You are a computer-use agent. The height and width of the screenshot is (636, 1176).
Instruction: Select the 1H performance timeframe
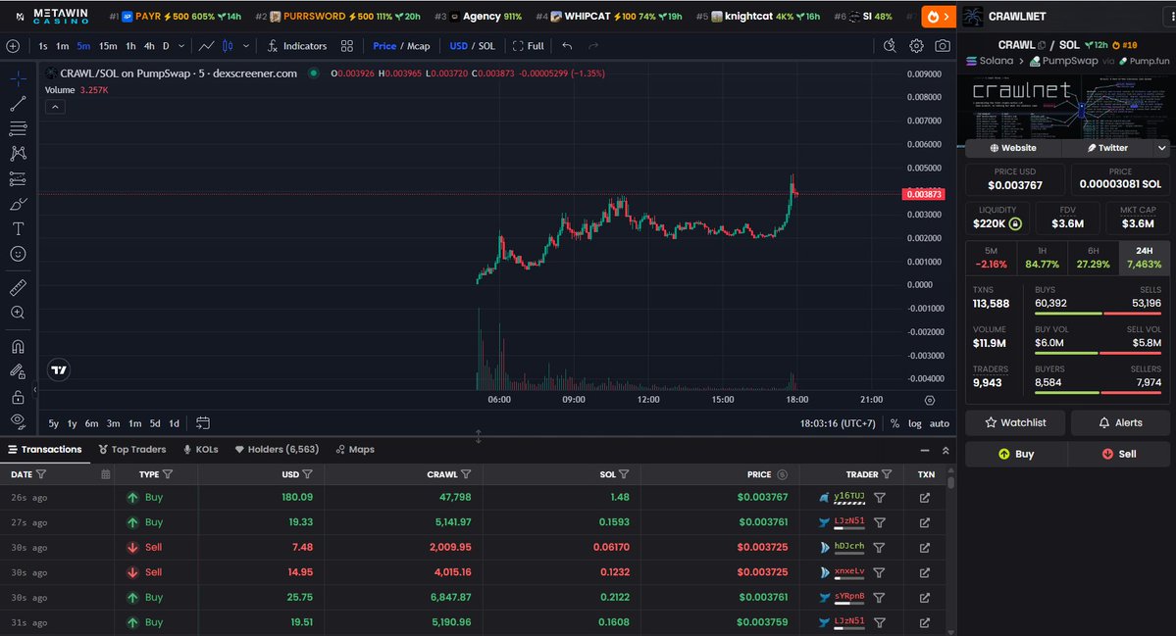coord(1042,258)
